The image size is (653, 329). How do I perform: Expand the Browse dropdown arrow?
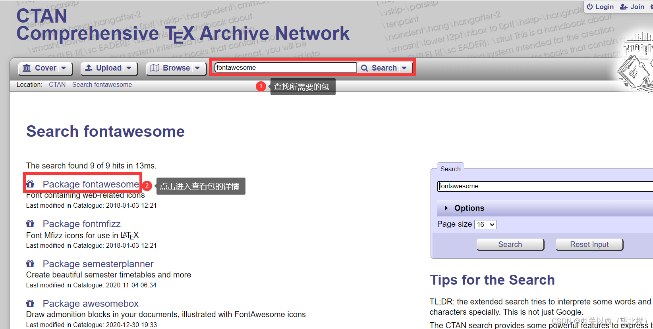[197, 68]
